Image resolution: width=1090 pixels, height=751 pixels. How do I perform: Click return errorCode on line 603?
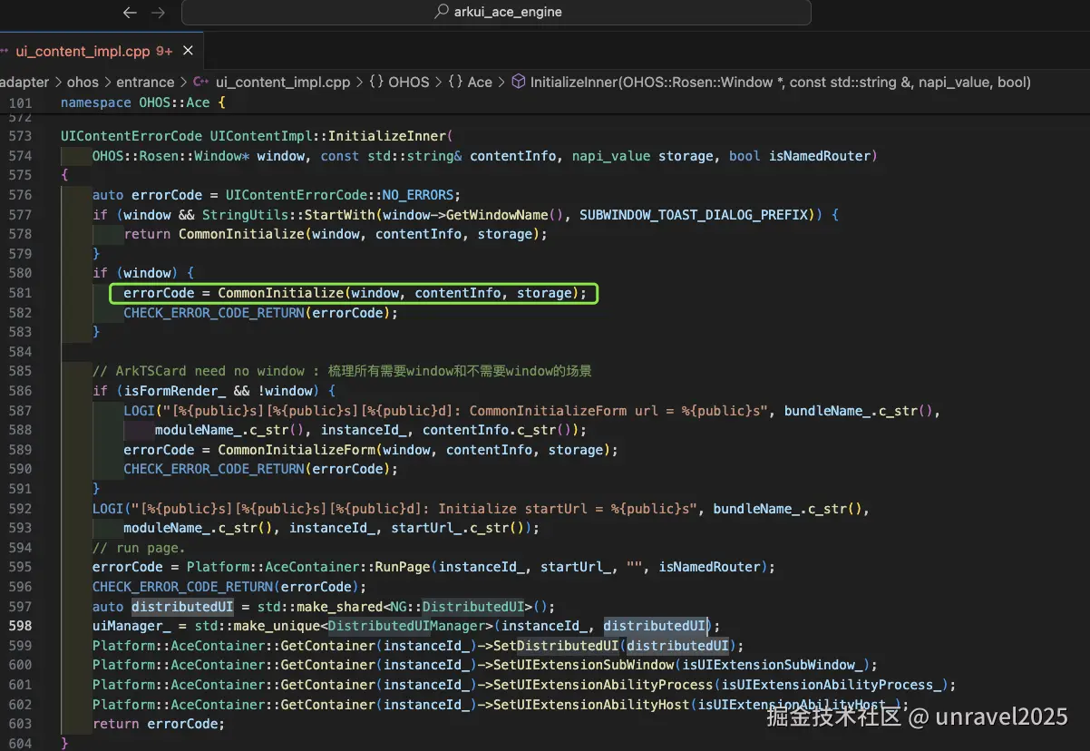coord(158,724)
